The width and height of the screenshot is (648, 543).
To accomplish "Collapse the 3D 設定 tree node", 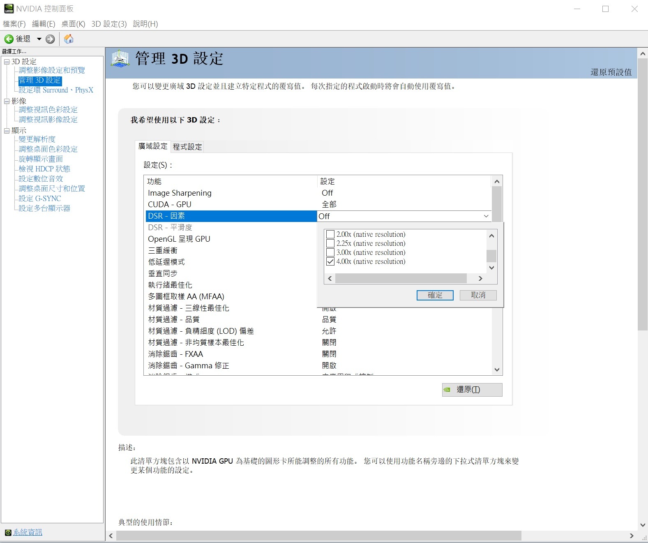I will click(x=7, y=62).
